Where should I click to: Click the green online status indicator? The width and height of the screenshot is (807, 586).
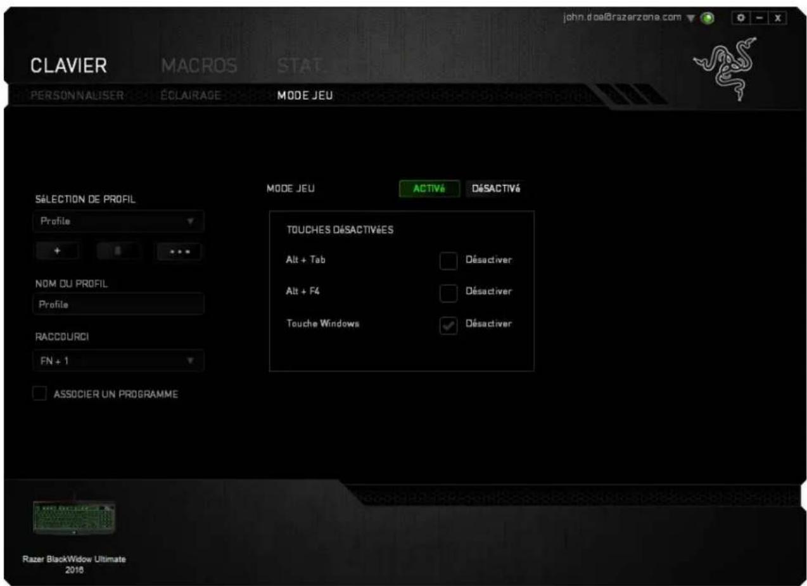709,17
